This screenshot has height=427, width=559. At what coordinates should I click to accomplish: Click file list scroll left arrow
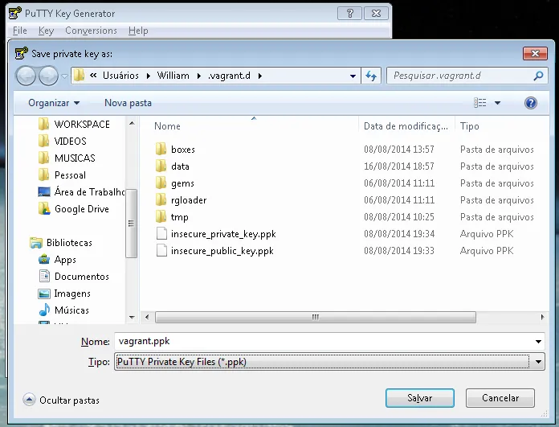pos(147,317)
